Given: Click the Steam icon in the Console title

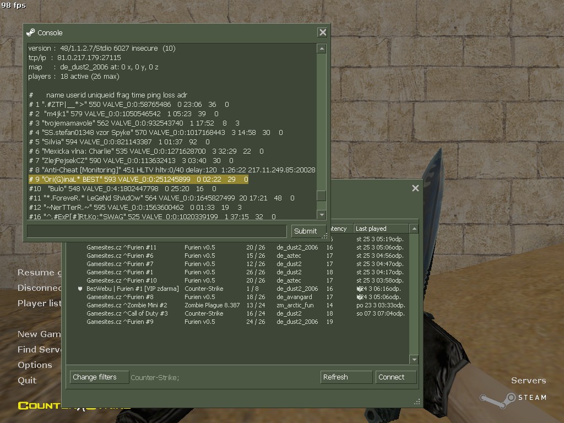Looking at the screenshot, I should click(31, 32).
